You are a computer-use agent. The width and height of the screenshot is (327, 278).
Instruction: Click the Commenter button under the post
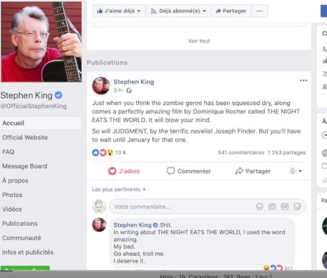tap(189, 171)
